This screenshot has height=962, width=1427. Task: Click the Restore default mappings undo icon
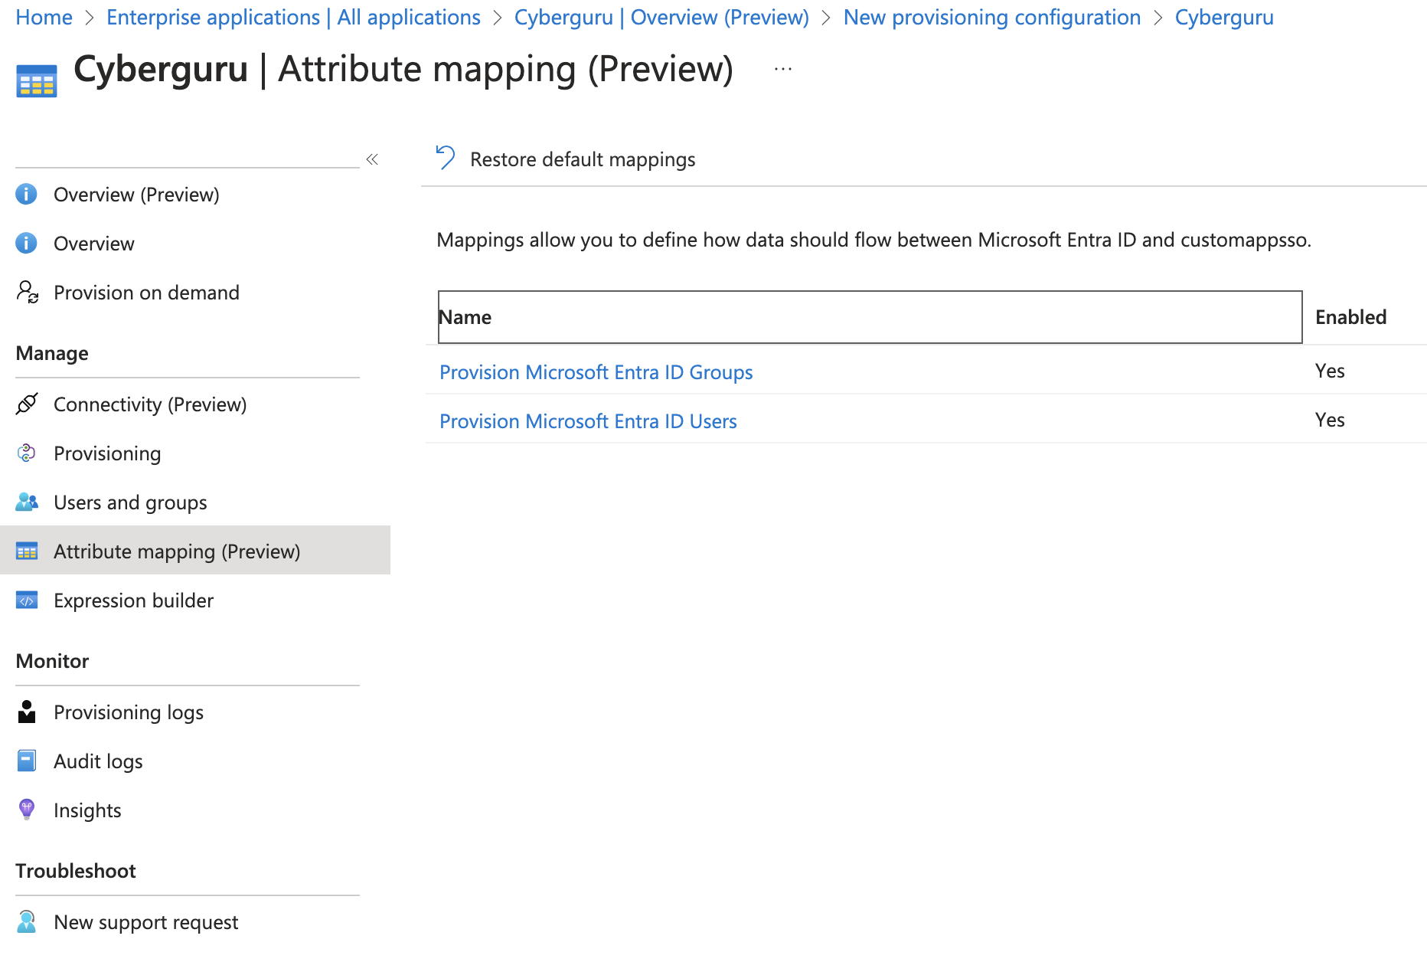446,158
